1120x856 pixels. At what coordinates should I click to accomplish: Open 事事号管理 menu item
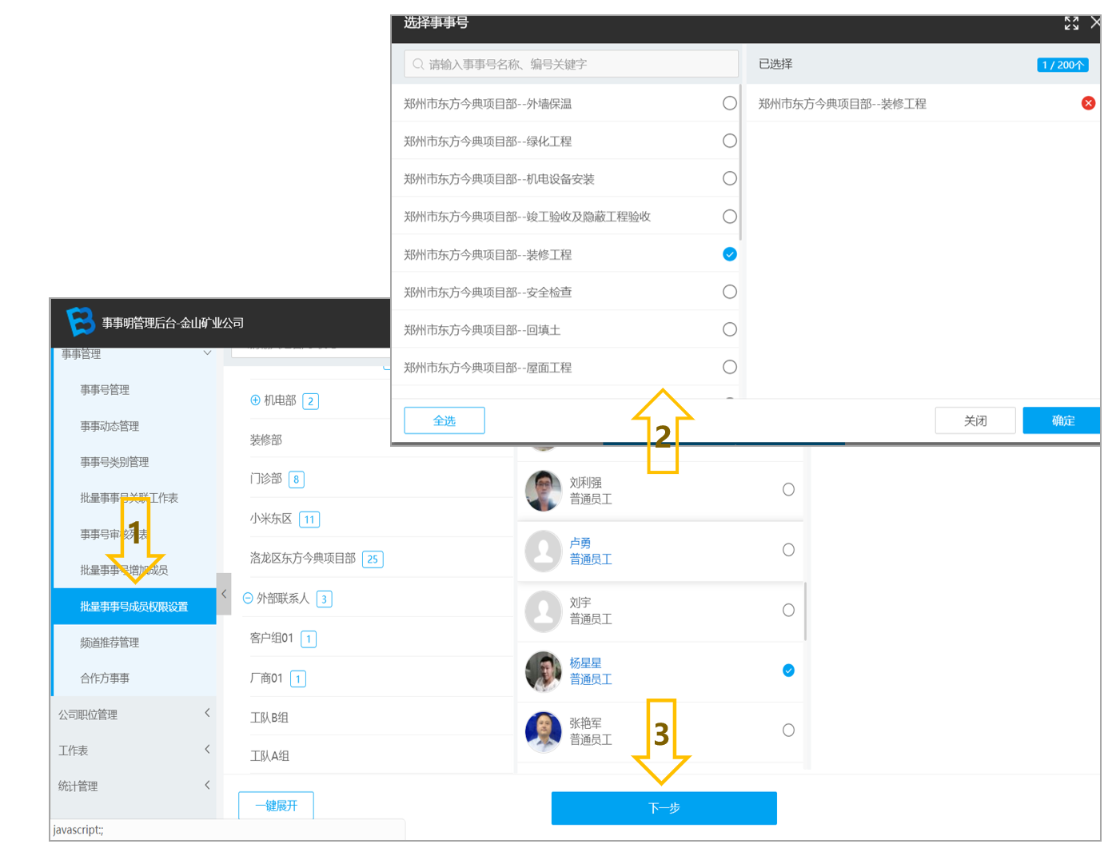point(105,390)
